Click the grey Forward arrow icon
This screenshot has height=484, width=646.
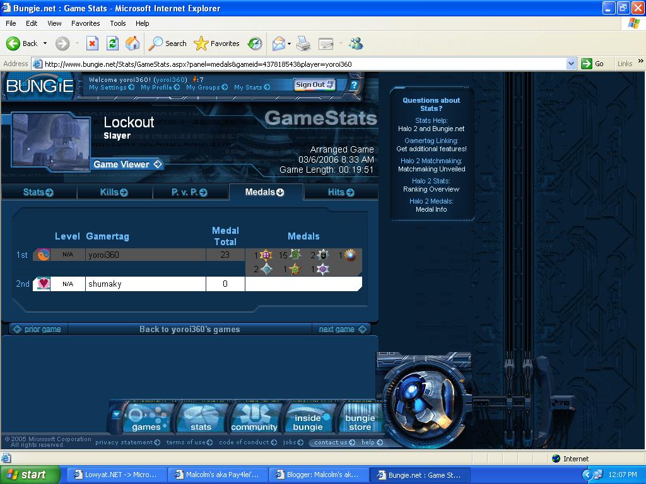pyautogui.click(x=62, y=43)
